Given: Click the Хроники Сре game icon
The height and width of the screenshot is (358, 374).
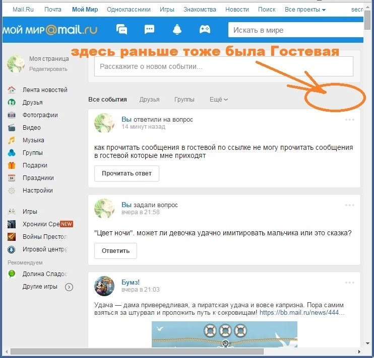Looking at the screenshot, I should [12, 224].
